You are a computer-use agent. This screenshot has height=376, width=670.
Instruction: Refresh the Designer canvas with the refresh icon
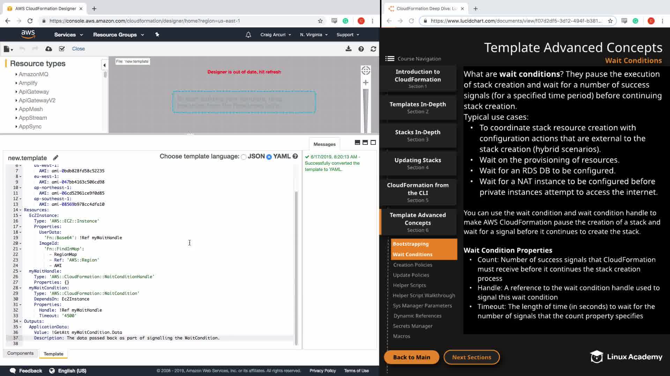[373, 49]
